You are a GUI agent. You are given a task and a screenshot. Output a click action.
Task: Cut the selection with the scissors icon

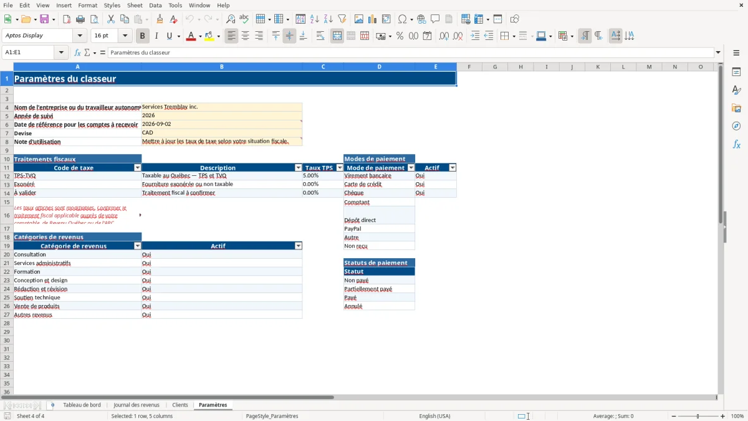point(111,19)
